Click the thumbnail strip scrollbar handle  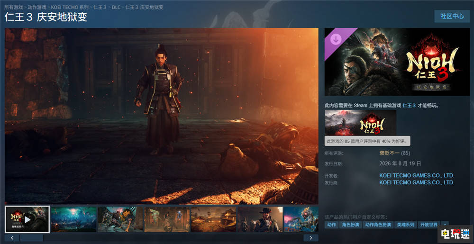(x=31, y=238)
